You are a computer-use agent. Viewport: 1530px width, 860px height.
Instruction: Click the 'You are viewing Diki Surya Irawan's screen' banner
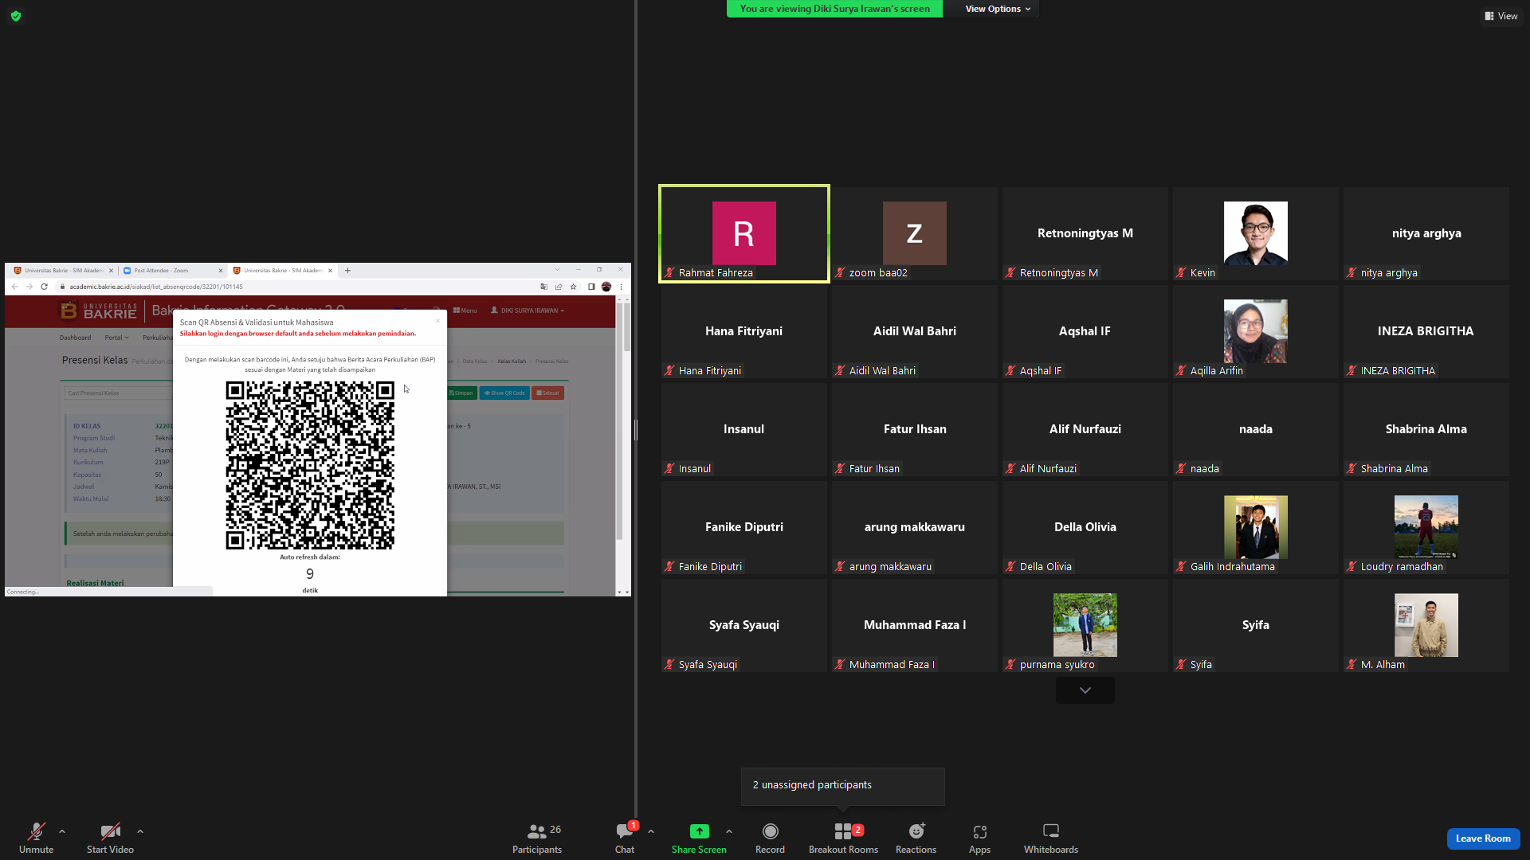834,9
